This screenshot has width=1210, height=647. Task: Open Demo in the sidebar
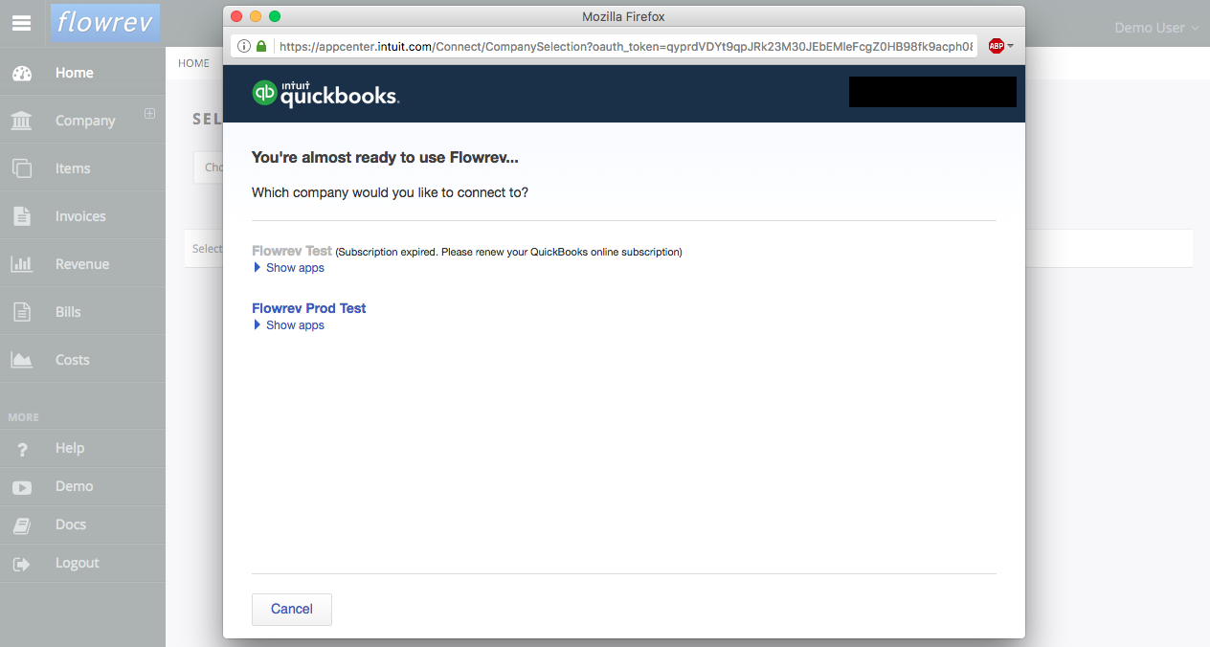coord(82,487)
